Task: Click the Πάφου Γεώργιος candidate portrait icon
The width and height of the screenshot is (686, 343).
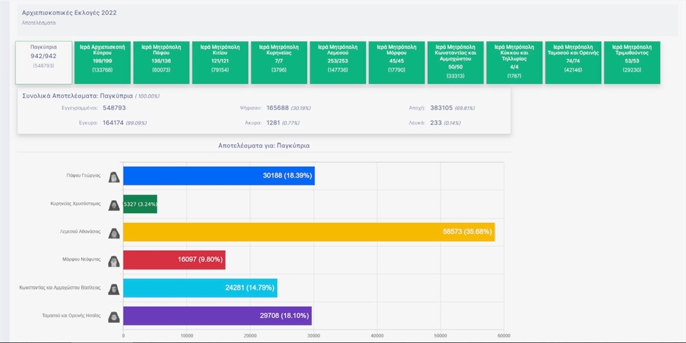Action: pyautogui.click(x=114, y=177)
